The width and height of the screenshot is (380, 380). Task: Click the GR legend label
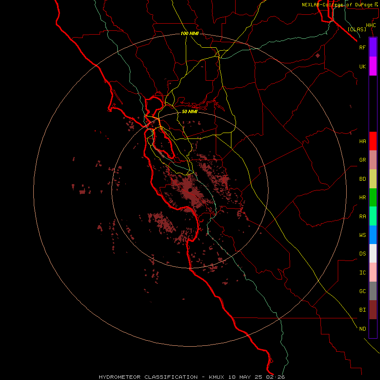[x=362, y=160]
